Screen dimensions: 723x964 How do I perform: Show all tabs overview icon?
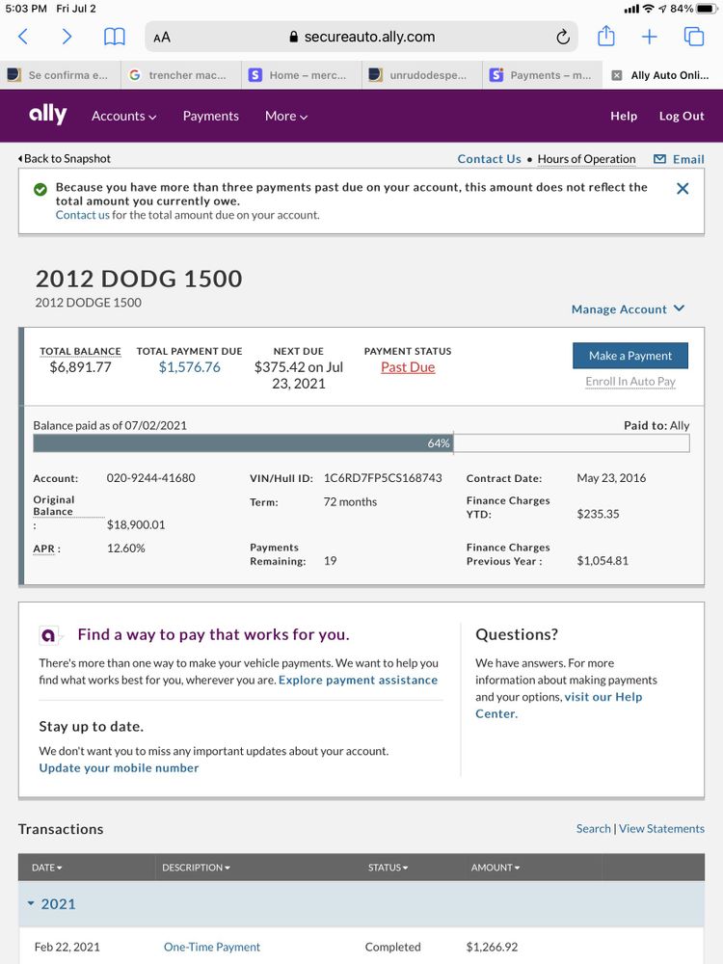[694, 37]
